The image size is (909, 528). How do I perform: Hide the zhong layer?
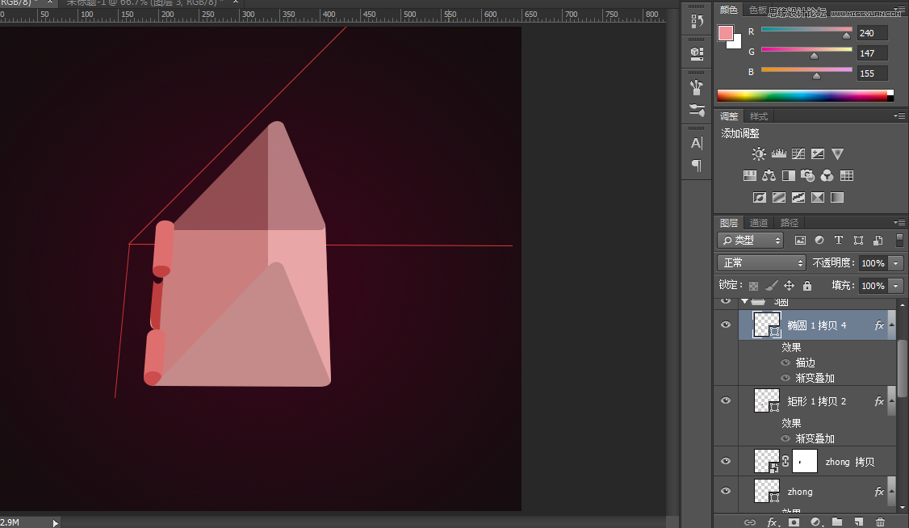click(725, 491)
